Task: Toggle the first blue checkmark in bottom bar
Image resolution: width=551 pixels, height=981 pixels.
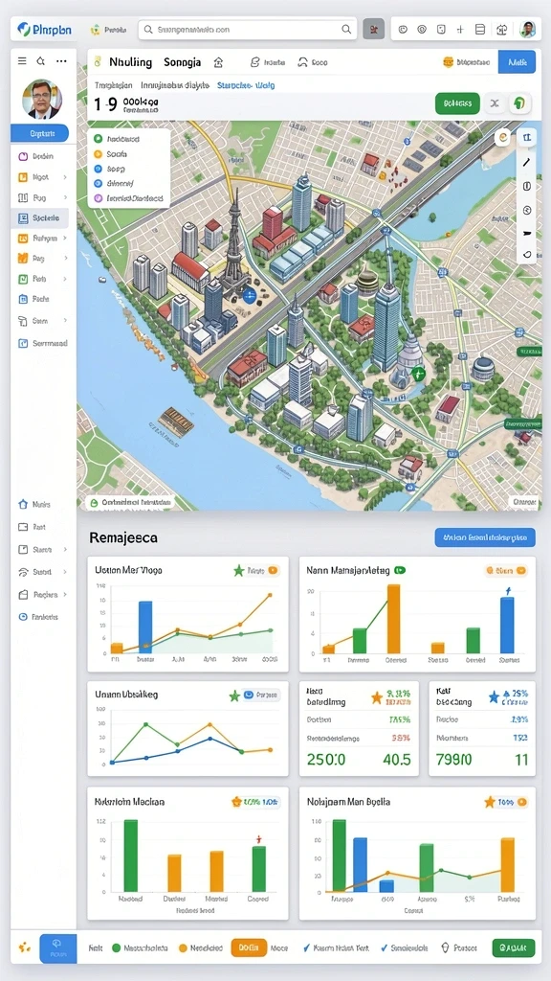Action: pos(306,947)
